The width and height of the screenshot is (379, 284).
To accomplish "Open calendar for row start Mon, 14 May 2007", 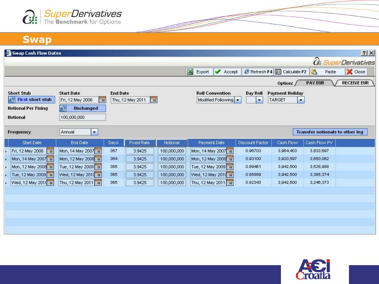I will pyautogui.click(x=50, y=159).
